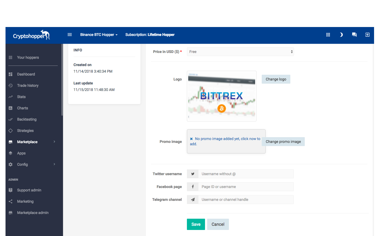Toggle the hamburger sidebar menu icon
Viewport: 378px width, 236px height.
70,35
